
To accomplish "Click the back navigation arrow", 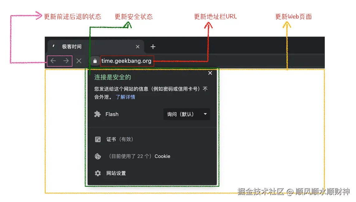I will point(53,61).
